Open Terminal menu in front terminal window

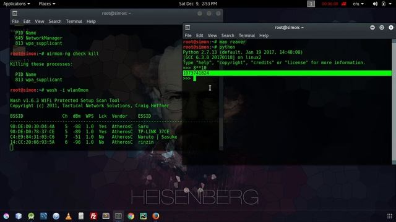coord(247,36)
